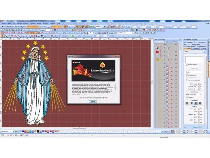Screen dimensions: 210x158
Task: Open the Colorway 1 dropdown
Action: click(x=13, y=131)
